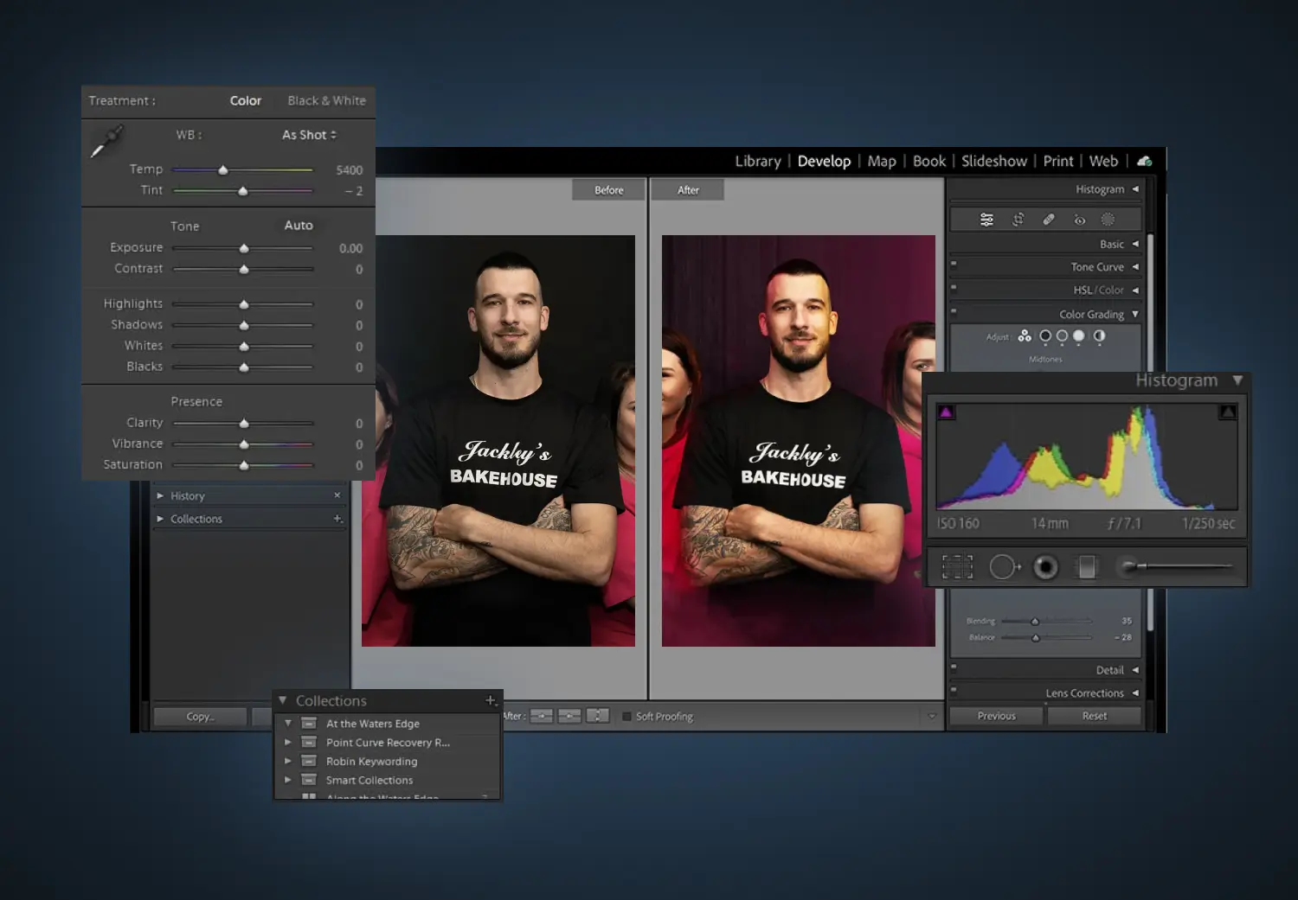Switch to the Library module
1298x900 pixels.
(x=758, y=162)
